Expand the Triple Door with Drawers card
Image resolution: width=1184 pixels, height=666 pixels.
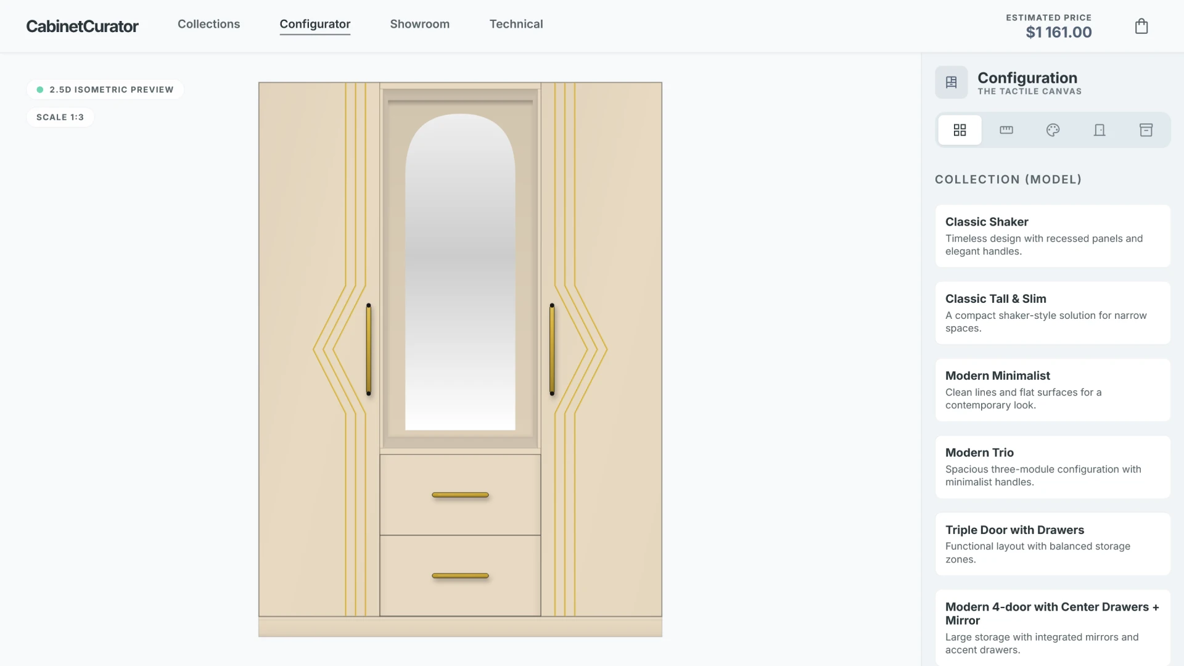coord(1051,544)
